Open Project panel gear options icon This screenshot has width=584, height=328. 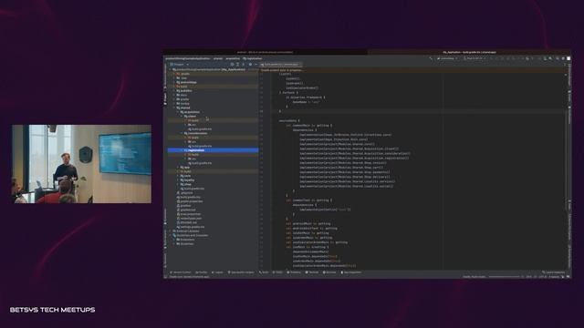pos(250,65)
